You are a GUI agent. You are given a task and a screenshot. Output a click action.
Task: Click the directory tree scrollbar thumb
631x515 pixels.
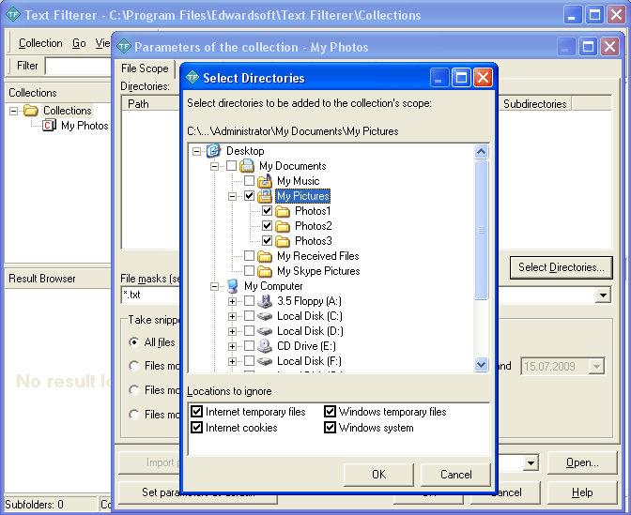point(482,230)
